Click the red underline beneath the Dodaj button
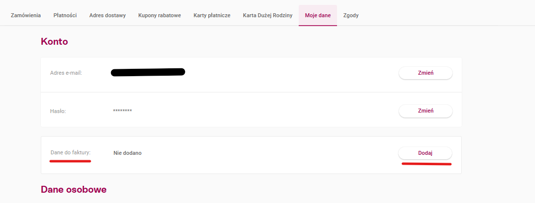535x203 pixels. click(x=426, y=164)
